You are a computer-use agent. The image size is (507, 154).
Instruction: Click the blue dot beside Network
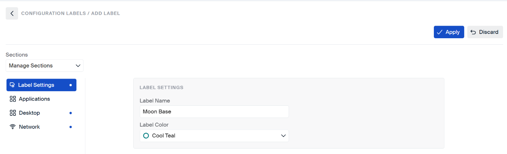tap(71, 127)
